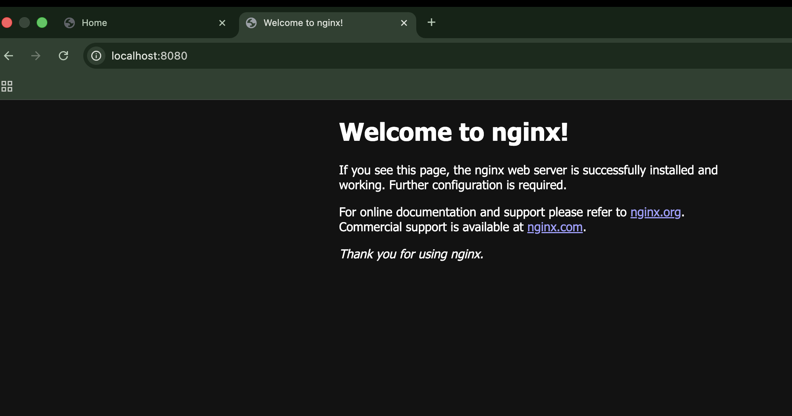
Task: Select the Welcome to nginx! tab
Action: tap(325, 23)
